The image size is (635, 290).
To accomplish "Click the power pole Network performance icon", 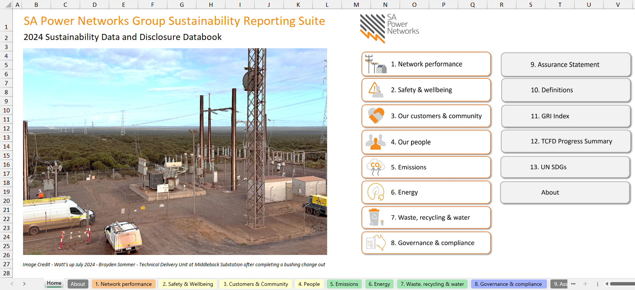I will pyautogui.click(x=375, y=64).
